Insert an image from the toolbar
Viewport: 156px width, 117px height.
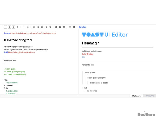(60, 27)
